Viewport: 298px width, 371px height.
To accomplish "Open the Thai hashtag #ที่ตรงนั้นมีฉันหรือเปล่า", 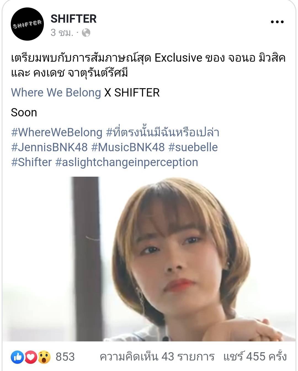I will 163,132.
